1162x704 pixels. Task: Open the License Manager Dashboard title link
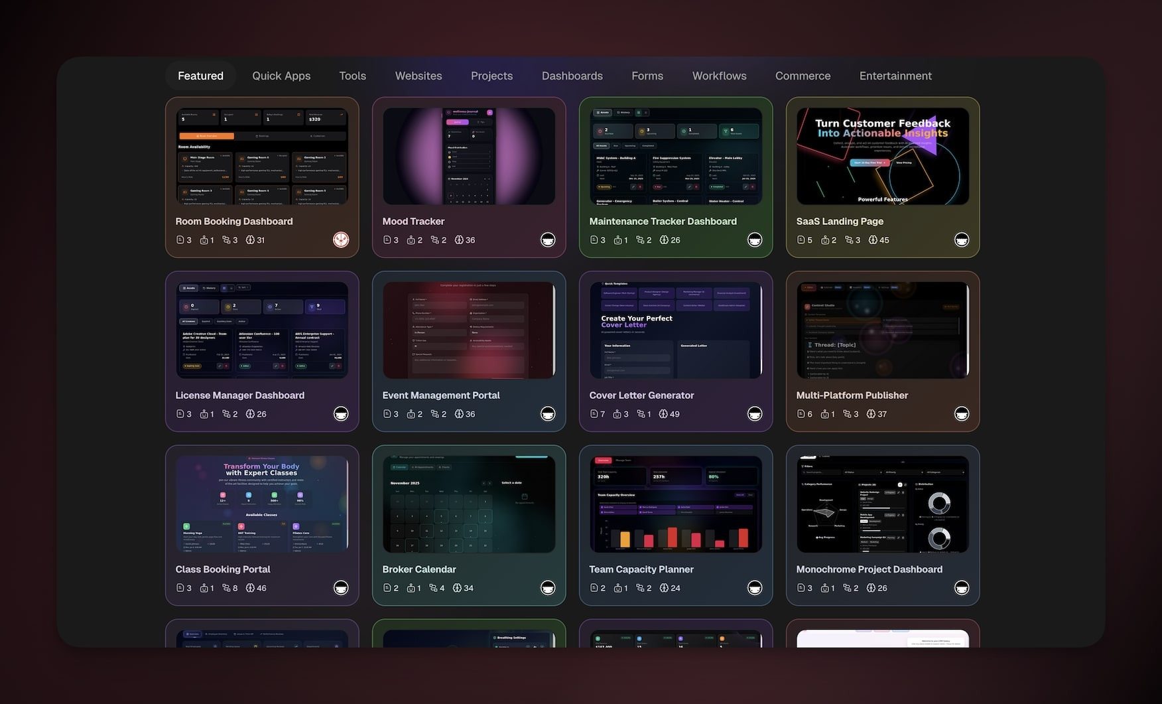click(x=239, y=395)
